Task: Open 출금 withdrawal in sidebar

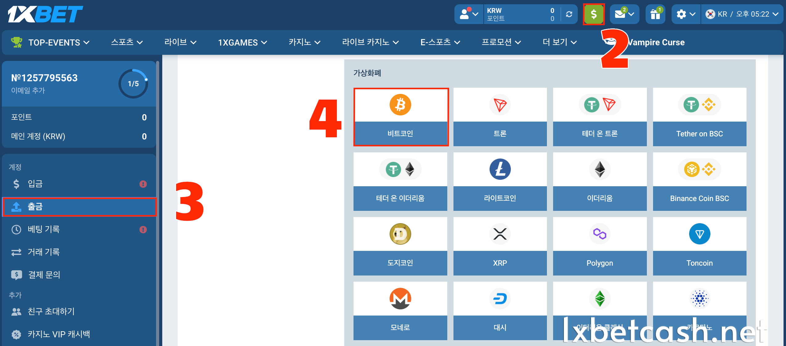Action: click(x=79, y=207)
